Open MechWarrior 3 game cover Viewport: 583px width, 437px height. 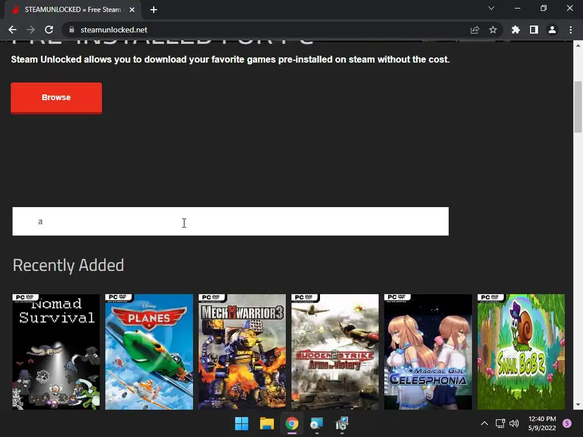pos(242,352)
